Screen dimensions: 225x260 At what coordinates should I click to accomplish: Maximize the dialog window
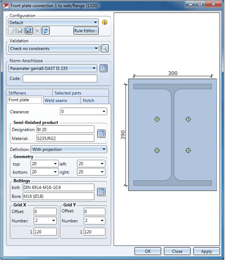point(200,4)
